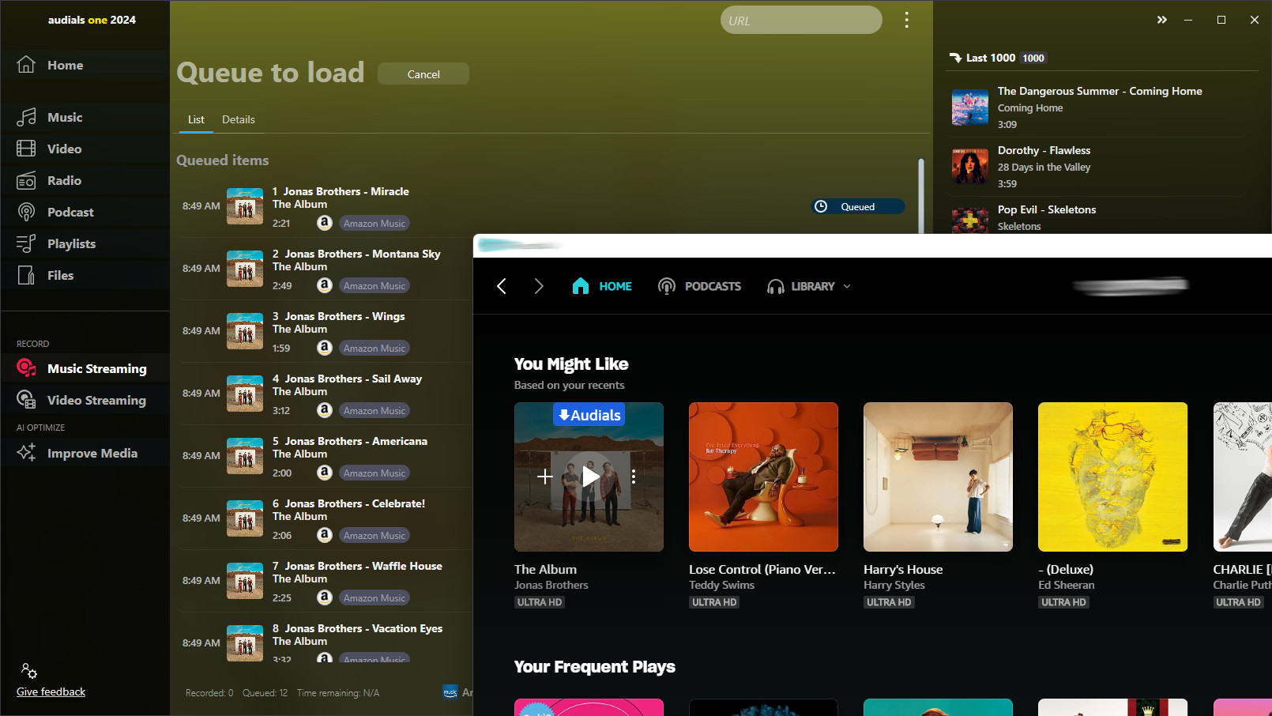
Task: Click the Amazon Music HOME icon
Action: click(x=581, y=286)
